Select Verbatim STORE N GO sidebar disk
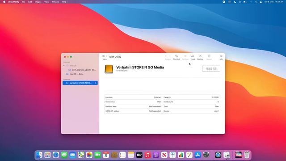 (80, 83)
